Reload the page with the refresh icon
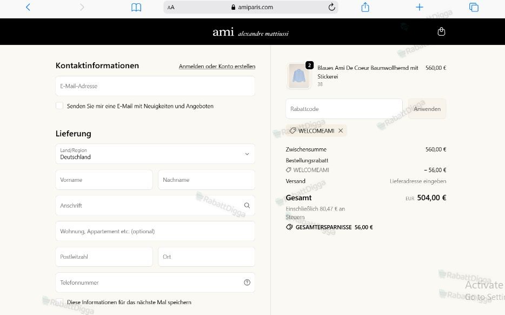Screen dimensions: 505x315 pyautogui.click(x=332, y=7)
